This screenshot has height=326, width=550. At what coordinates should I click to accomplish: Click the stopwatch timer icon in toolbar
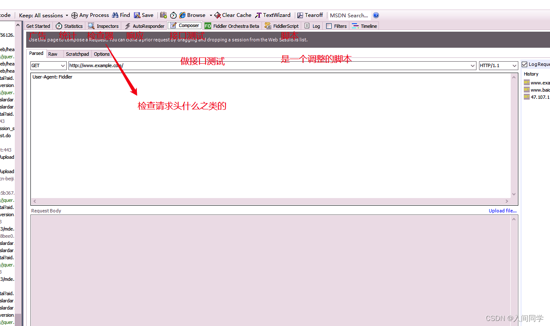pyautogui.click(x=174, y=15)
